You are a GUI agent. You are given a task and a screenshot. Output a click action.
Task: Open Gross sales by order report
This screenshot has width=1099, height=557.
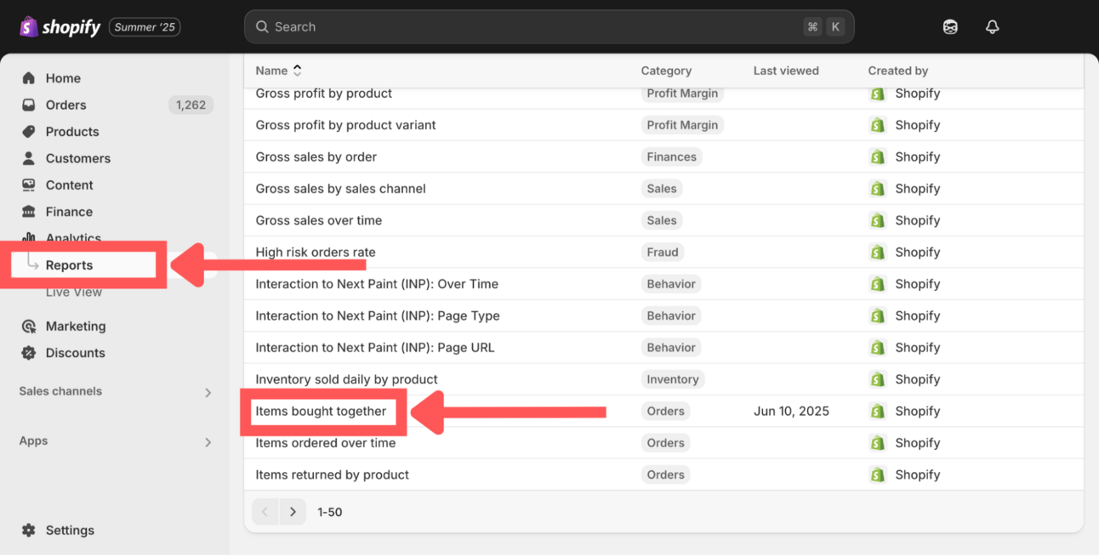click(x=316, y=156)
